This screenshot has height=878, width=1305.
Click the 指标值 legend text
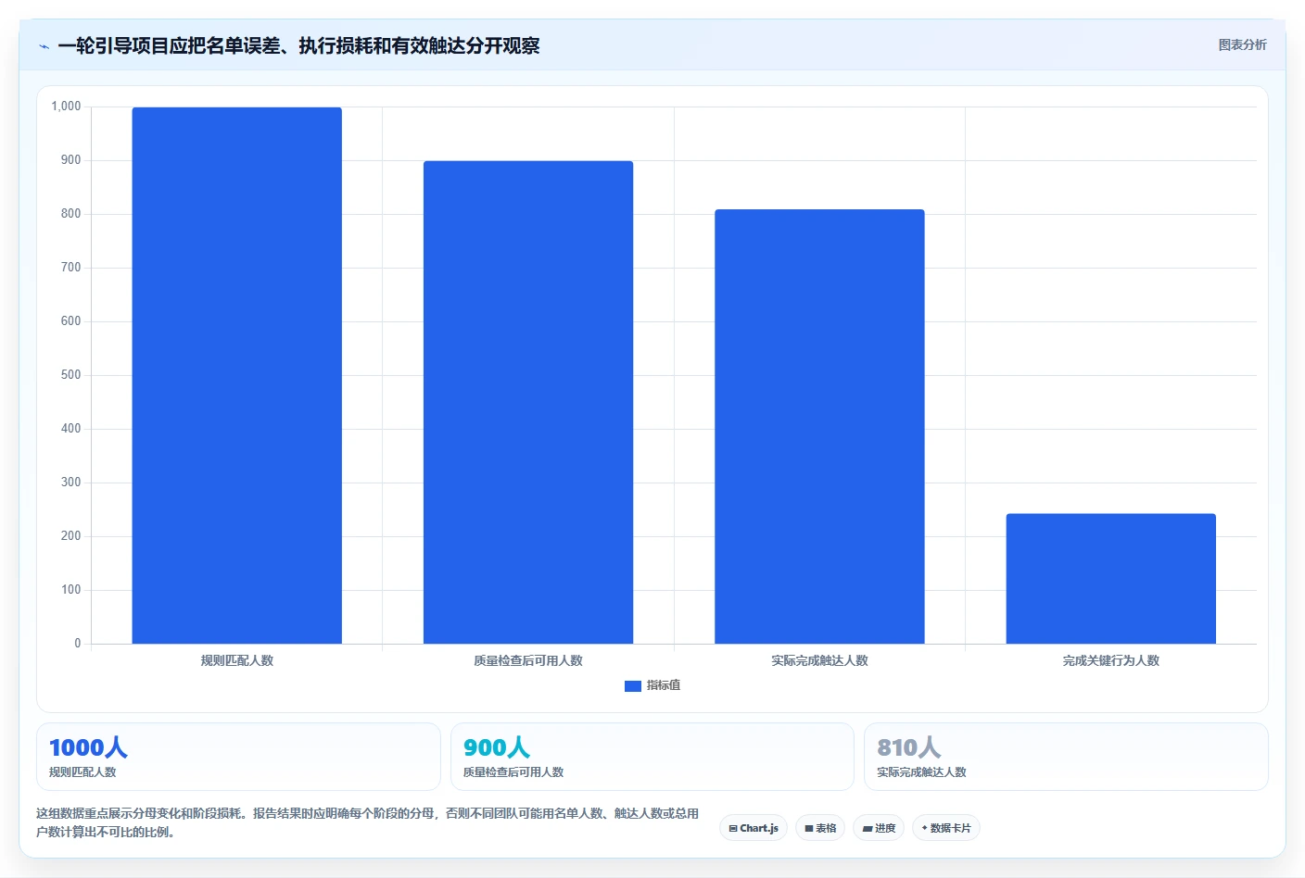664,685
